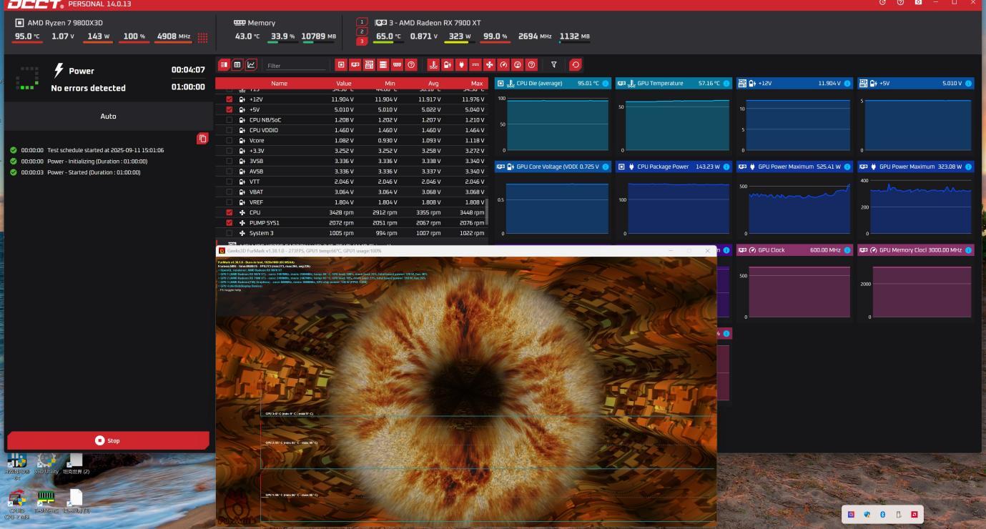Uncheck the PUMP SYS1 sensor row

coord(230,223)
